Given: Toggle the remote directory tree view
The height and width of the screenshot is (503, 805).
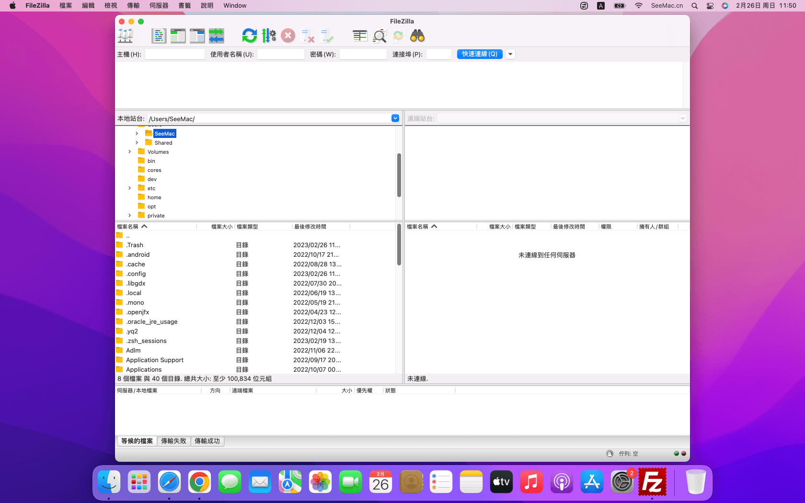Looking at the screenshot, I should (x=197, y=36).
